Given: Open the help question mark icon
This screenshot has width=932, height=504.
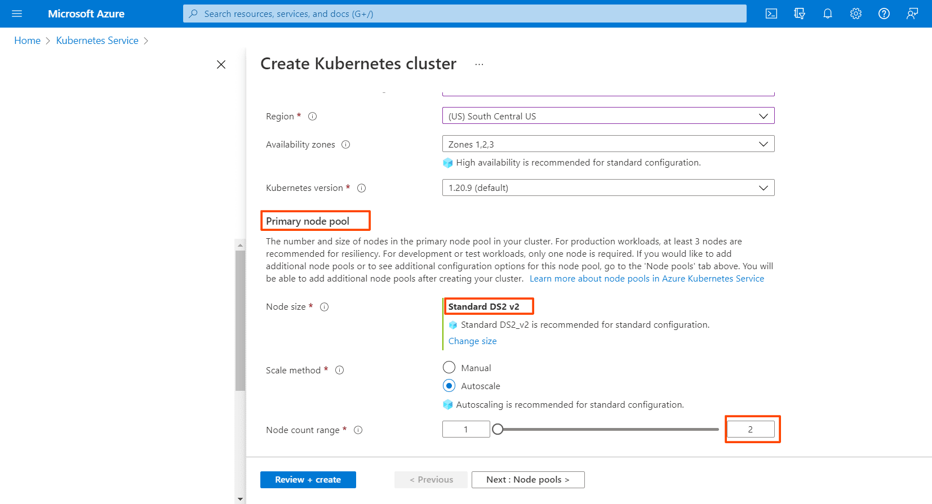Looking at the screenshot, I should [x=884, y=14].
